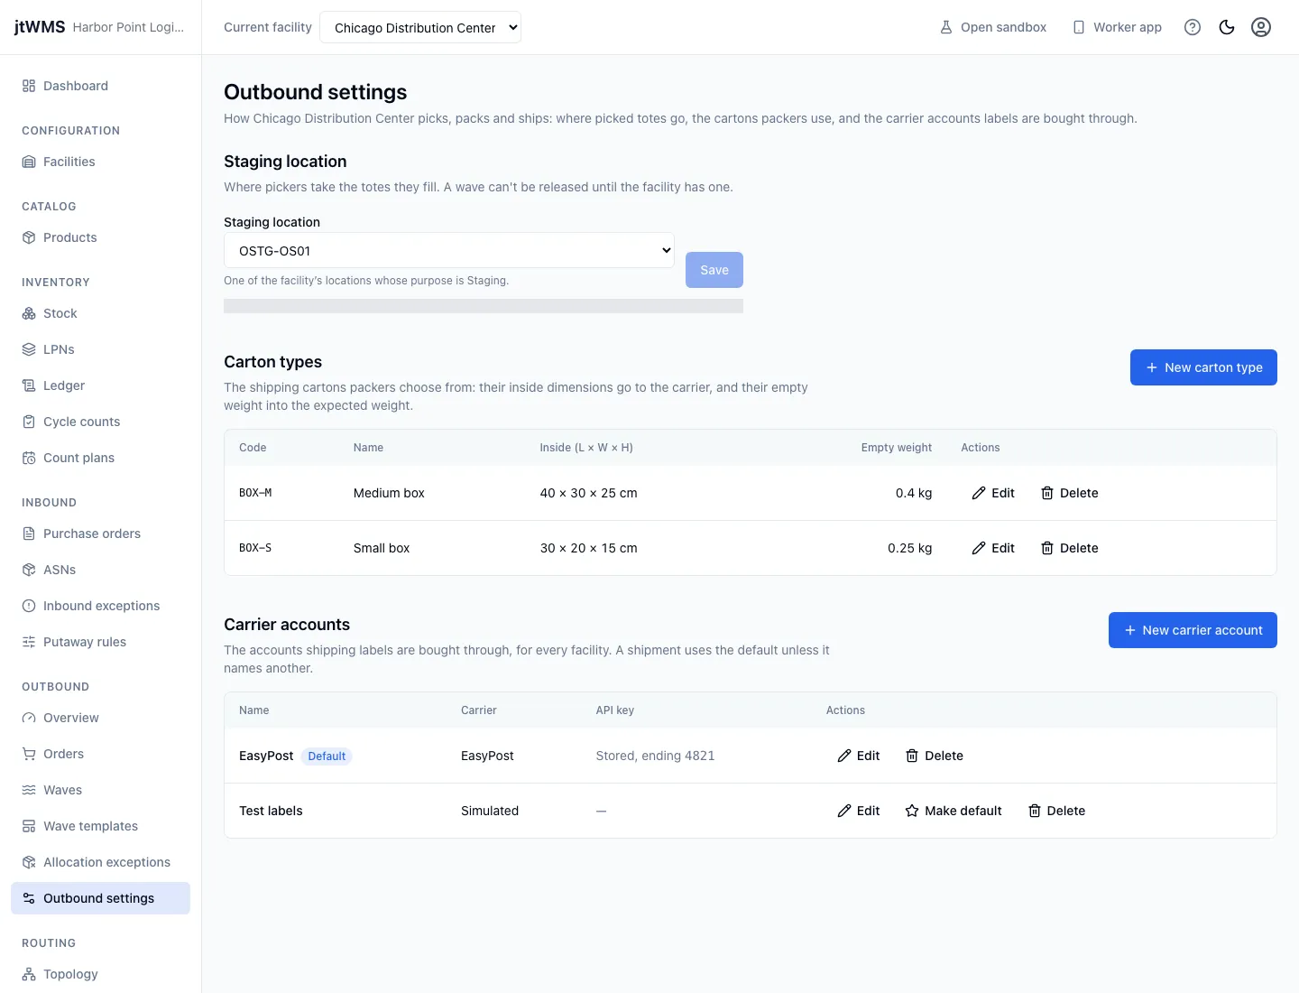The width and height of the screenshot is (1299, 993).
Task: Click star icon for Test labels account
Action: click(x=912, y=811)
